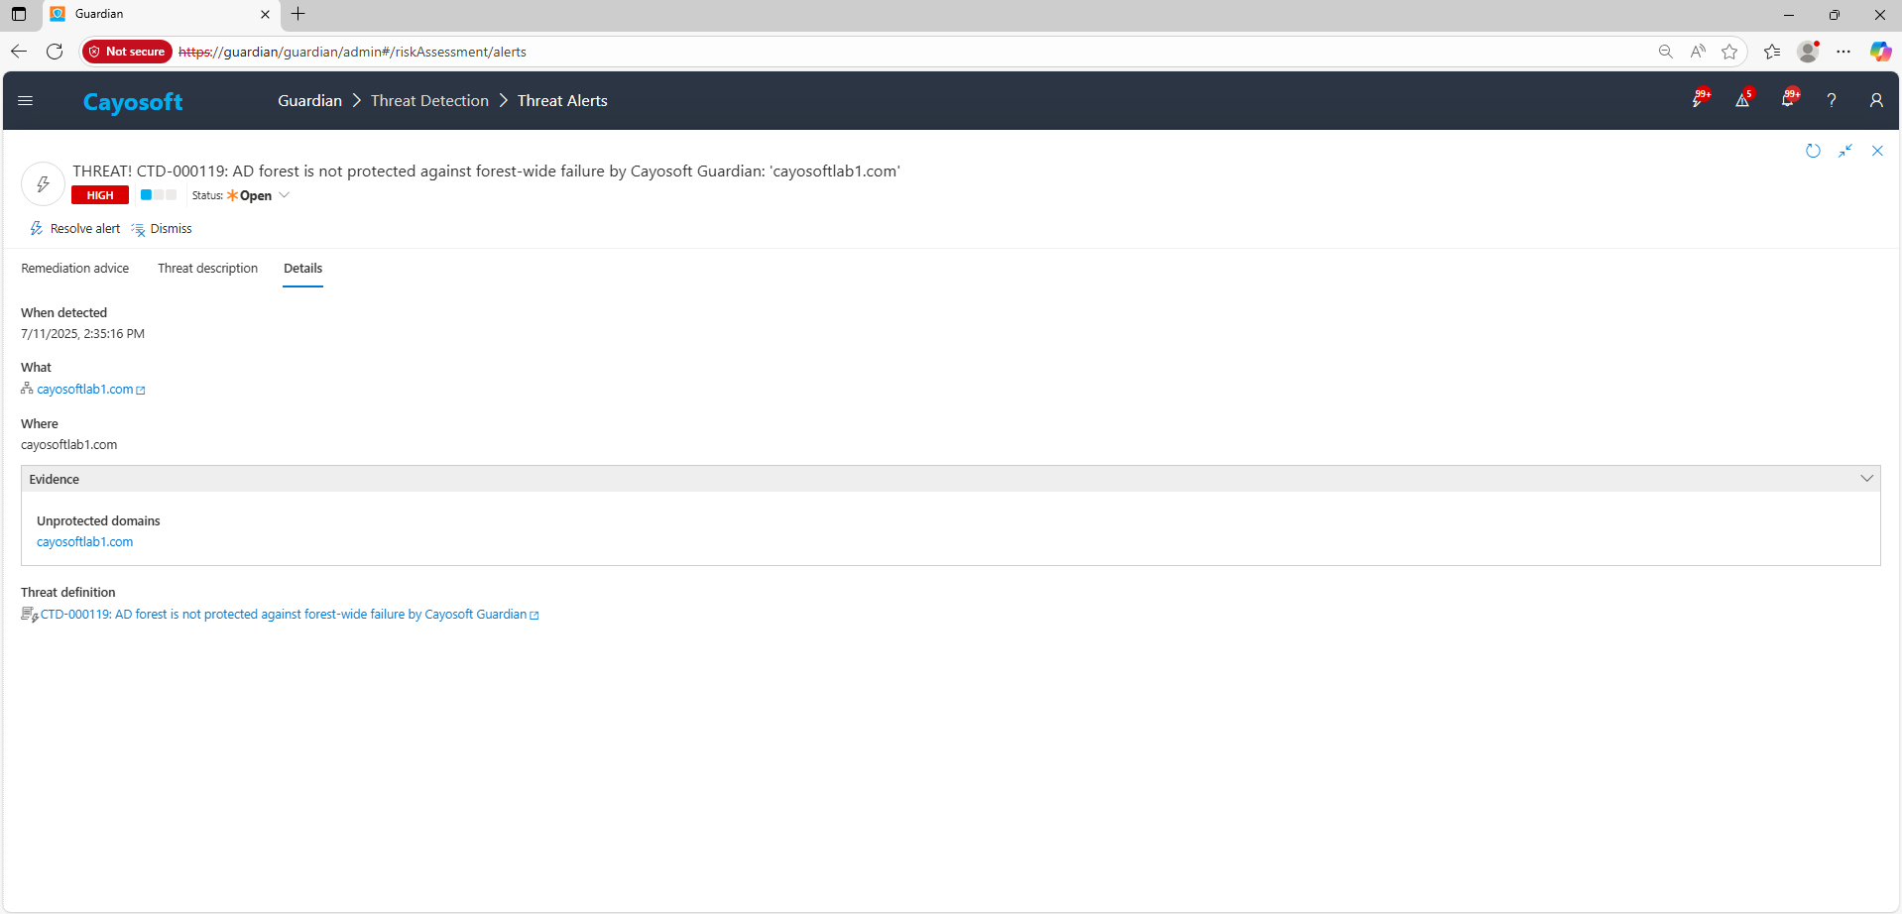
Task: Click Resolve alert button
Action: click(x=75, y=229)
